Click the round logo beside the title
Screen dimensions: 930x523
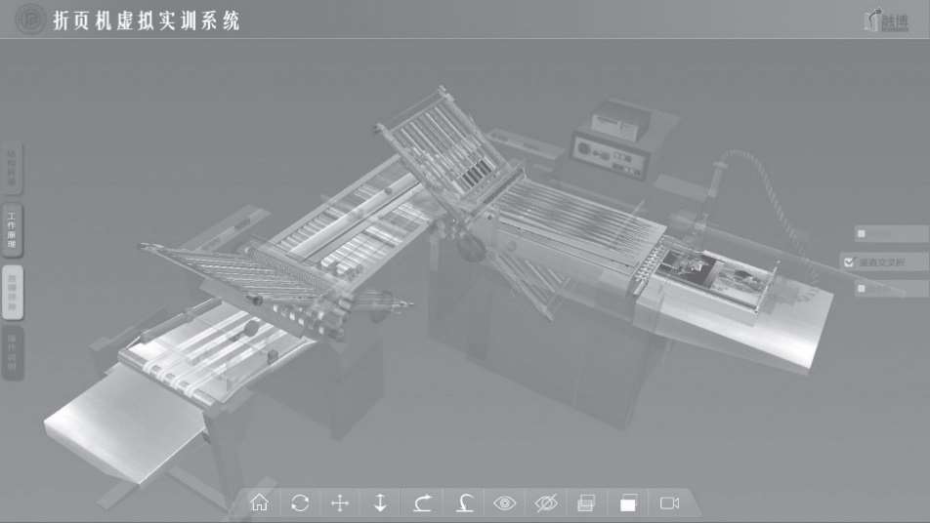click(29, 20)
